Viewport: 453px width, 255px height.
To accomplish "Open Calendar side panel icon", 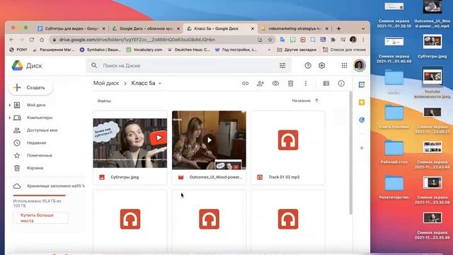I will 362,85.
